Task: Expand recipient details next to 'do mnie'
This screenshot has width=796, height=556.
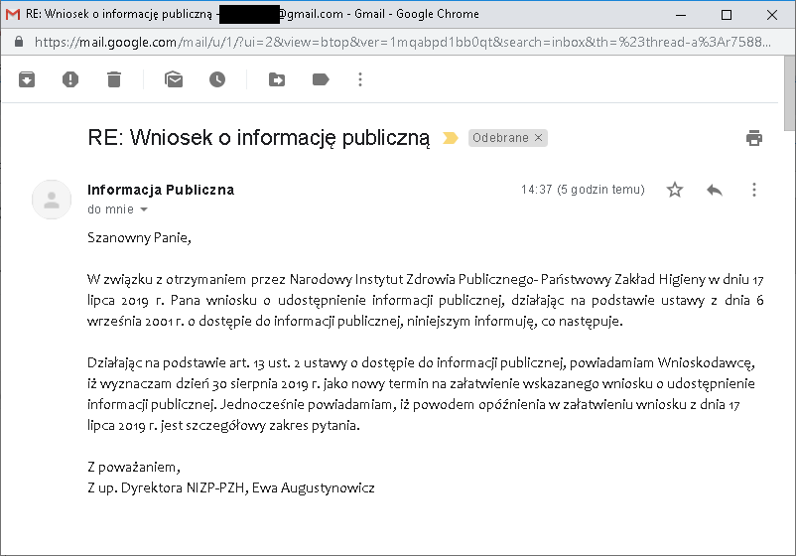Action: (144, 210)
